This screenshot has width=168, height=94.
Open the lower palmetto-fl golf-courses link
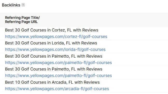pyautogui.click(x=58, y=76)
